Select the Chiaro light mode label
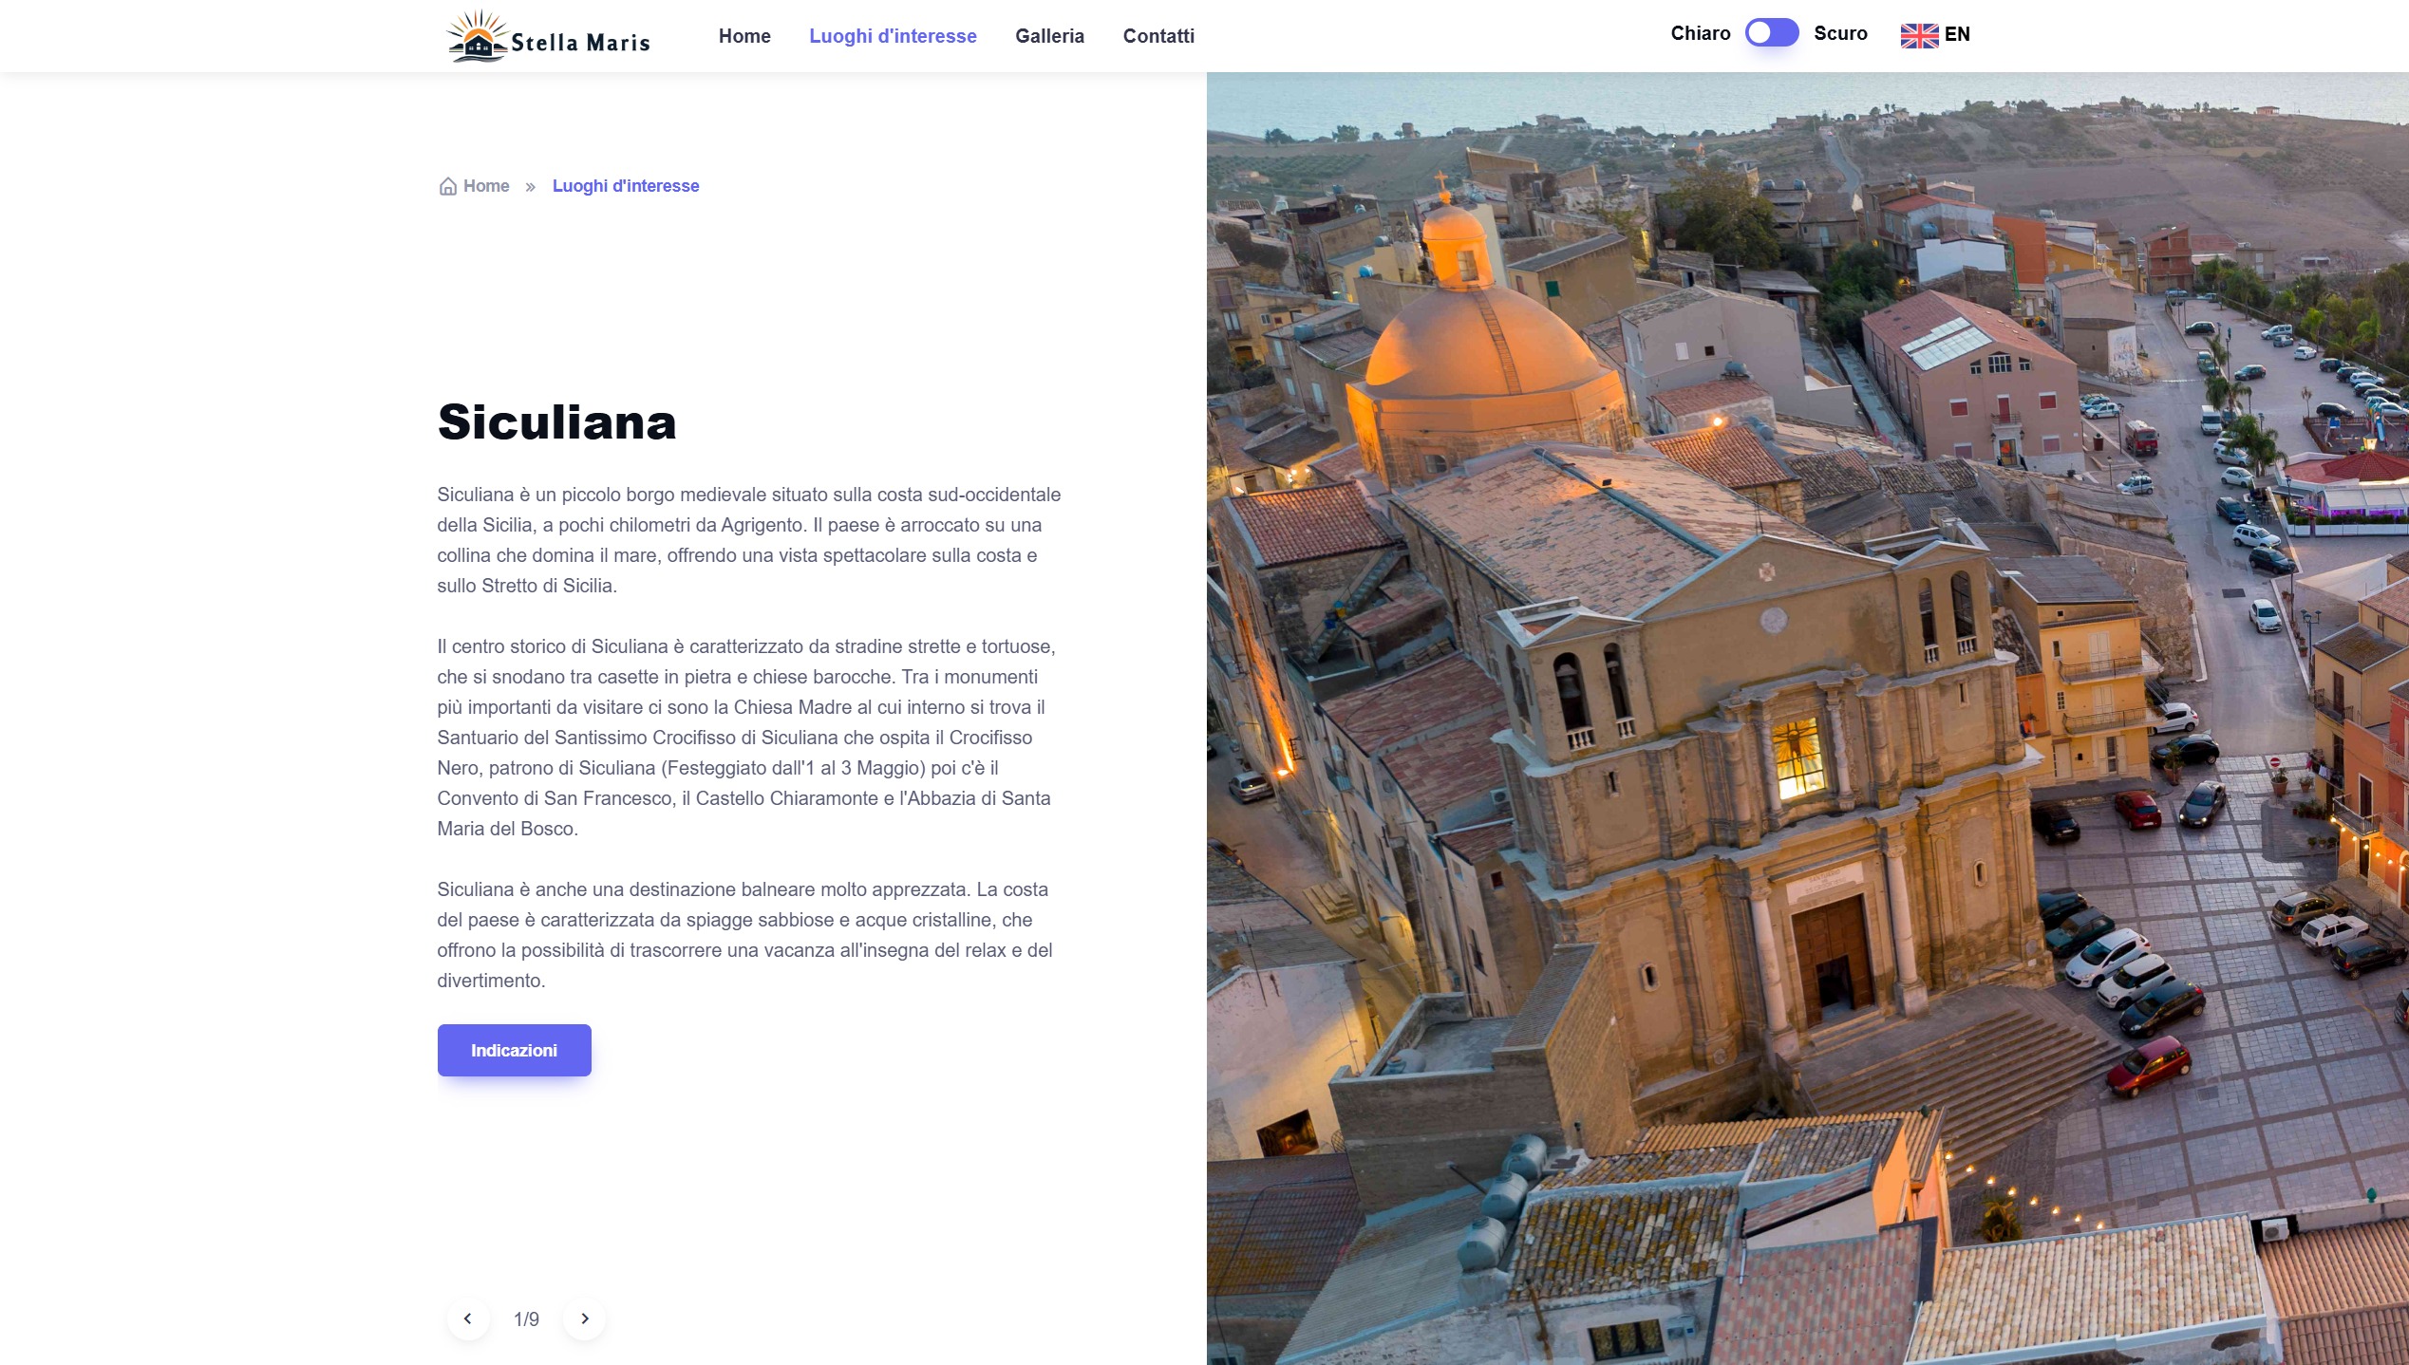Viewport: 2409px width, 1365px height. pos(1701,33)
